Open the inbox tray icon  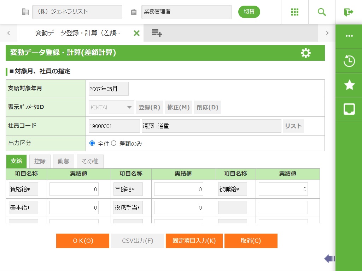[349, 109]
